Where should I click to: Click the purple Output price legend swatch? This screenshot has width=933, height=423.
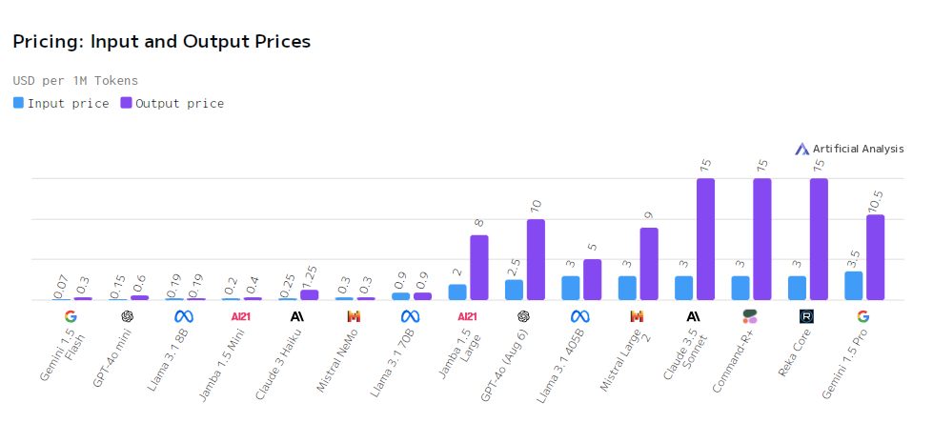point(127,103)
